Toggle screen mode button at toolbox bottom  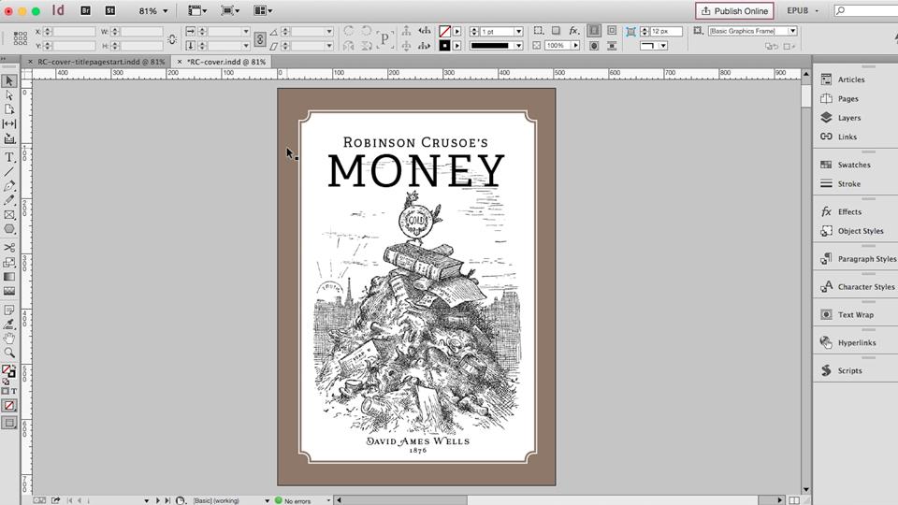pyautogui.click(x=9, y=423)
